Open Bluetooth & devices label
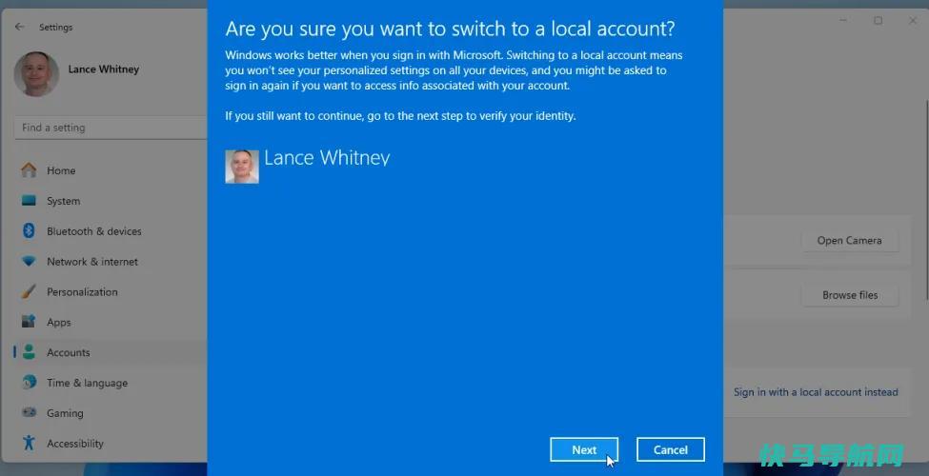This screenshot has width=929, height=476. pyautogui.click(x=94, y=231)
